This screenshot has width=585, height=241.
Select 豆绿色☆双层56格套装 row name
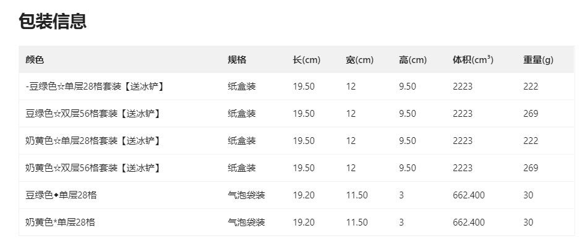click(93, 114)
